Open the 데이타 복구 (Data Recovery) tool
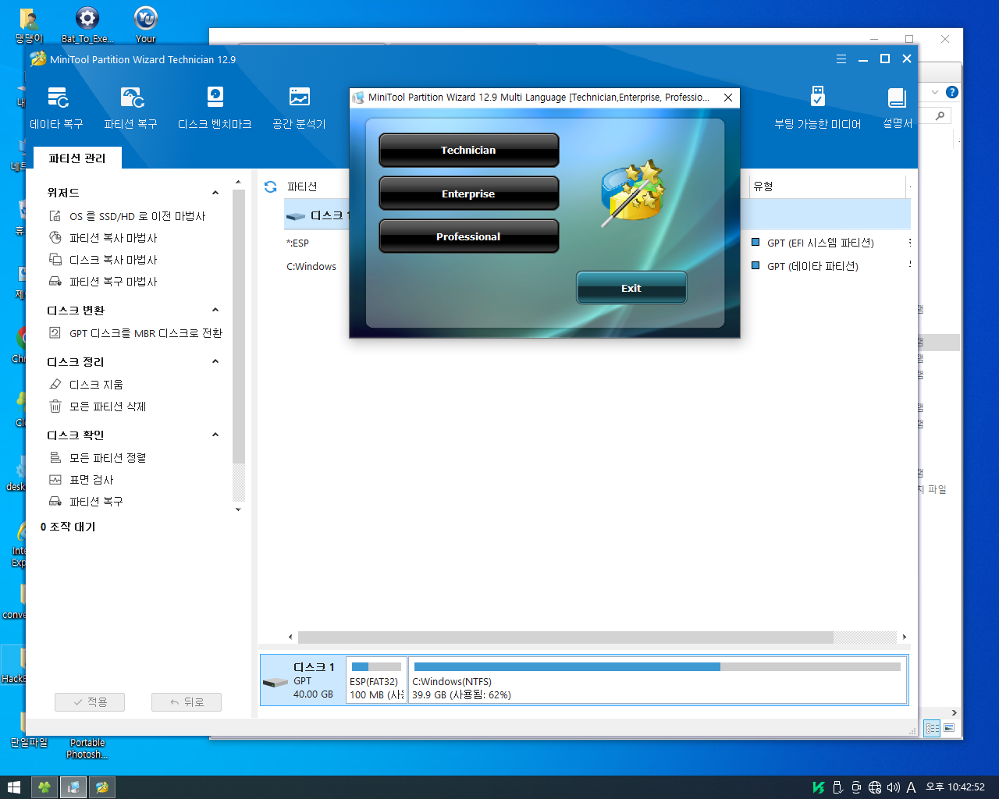 tap(56, 108)
